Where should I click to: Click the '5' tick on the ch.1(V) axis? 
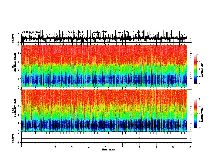pos(18,34)
